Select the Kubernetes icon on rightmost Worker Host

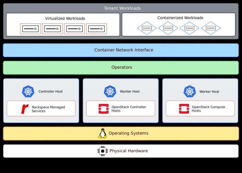point(190,91)
